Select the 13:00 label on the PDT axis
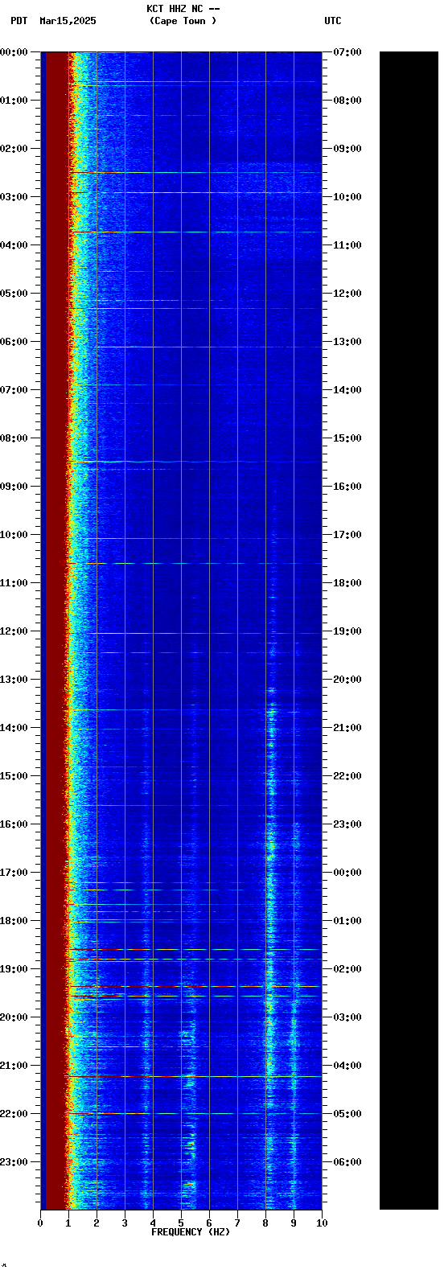 [x=14, y=680]
